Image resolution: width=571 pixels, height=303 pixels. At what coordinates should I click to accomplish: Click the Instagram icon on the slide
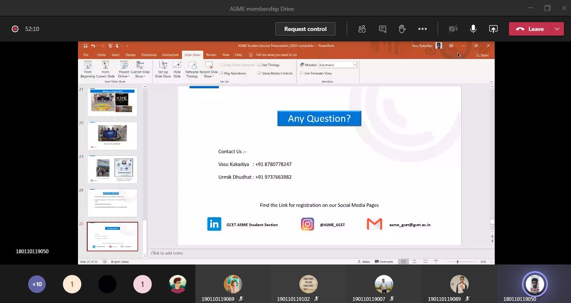tap(307, 224)
